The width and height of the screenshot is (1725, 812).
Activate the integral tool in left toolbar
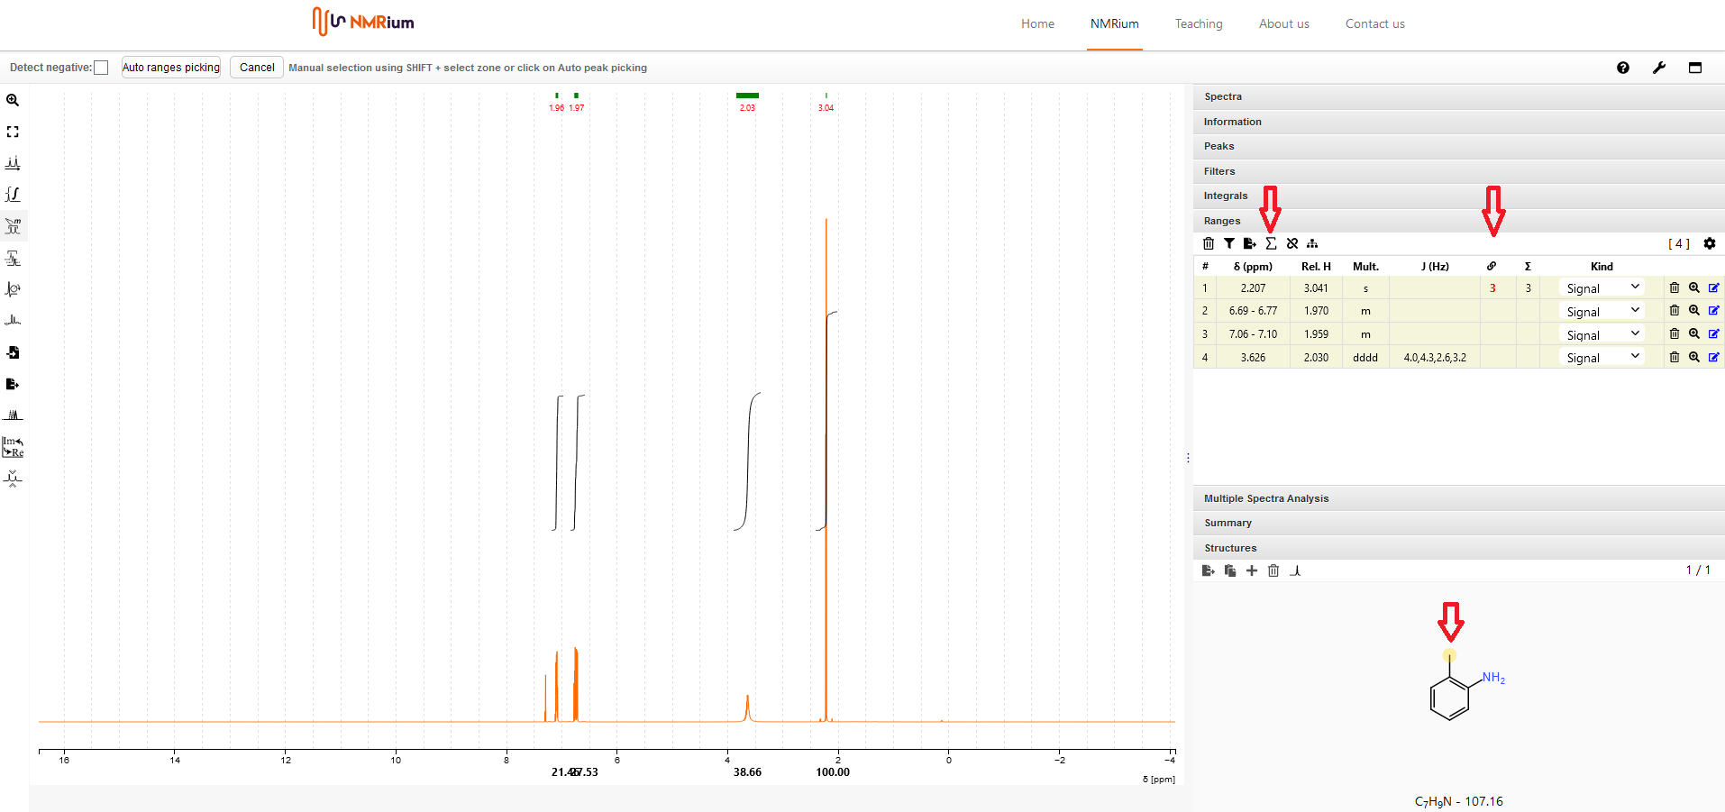click(x=13, y=195)
